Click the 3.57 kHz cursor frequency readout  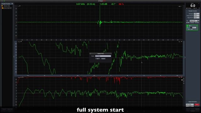click(80, 4)
